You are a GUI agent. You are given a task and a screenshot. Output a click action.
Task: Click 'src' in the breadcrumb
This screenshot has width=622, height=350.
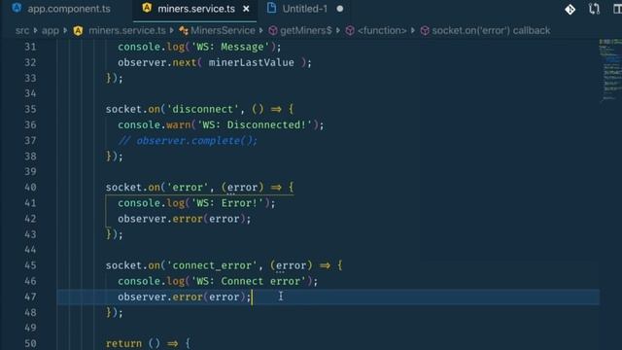click(x=22, y=30)
